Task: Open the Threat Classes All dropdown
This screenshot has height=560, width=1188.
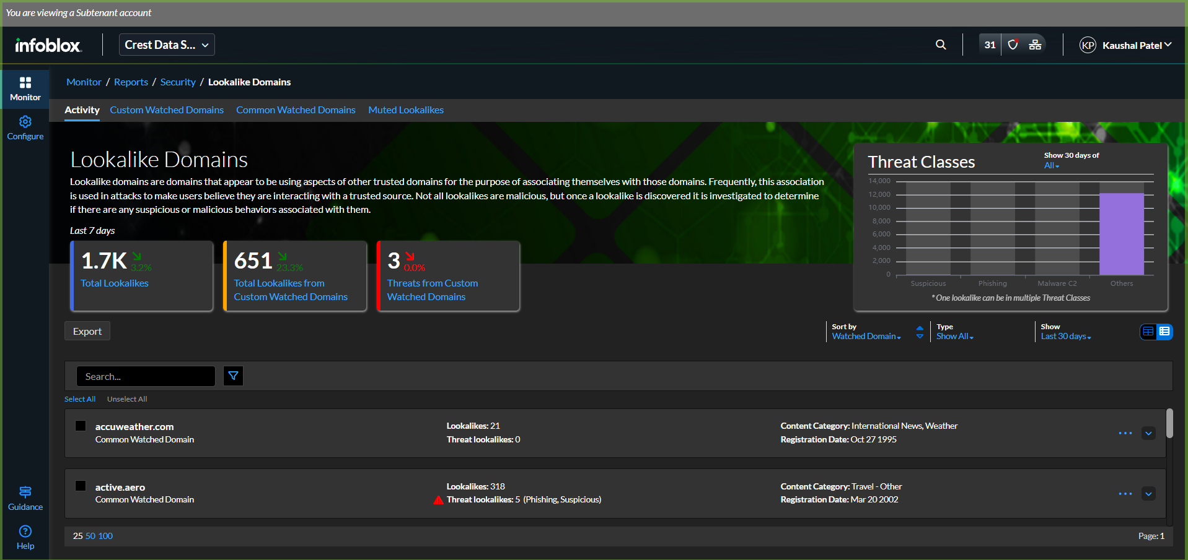Action: tap(1052, 165)
